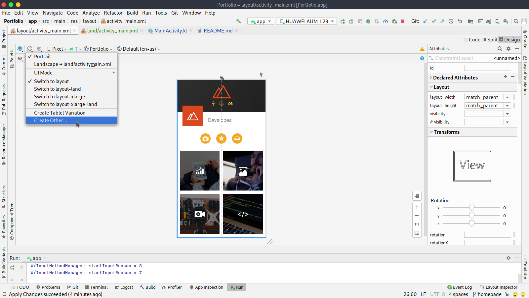529x298 pixels.
Task: Open the Default (en-us) locale dropdown
Action: click(x=139, y=49)
